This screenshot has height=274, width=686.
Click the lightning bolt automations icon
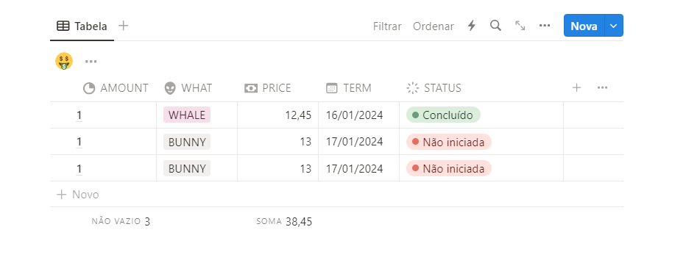(x=472, y=26)
